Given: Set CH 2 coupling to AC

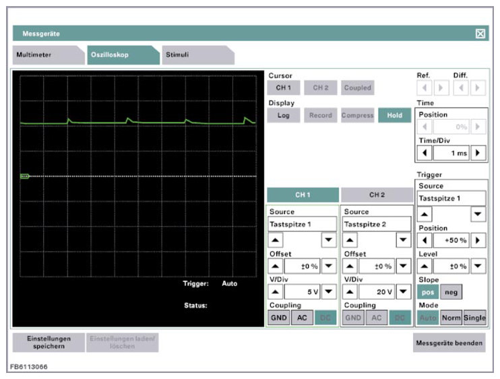Looking at the screenshot, I should click(x=377, y=318).
